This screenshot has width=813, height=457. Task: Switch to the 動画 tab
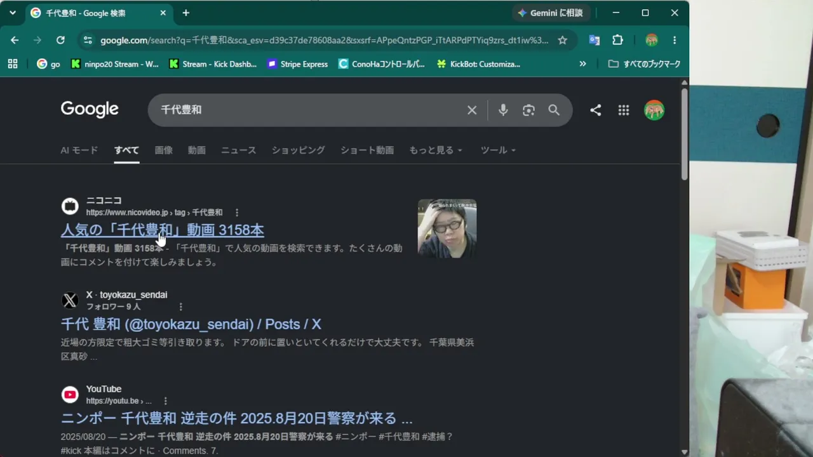click(197, 150)
